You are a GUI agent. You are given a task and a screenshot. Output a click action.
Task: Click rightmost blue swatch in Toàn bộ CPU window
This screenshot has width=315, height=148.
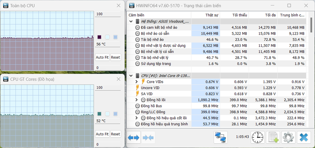[x=115, y=37]
